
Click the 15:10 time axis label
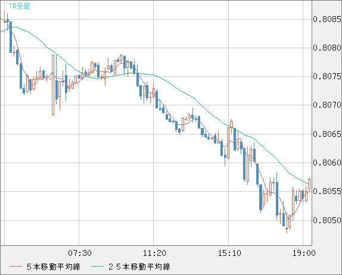(x=229, y=253)
